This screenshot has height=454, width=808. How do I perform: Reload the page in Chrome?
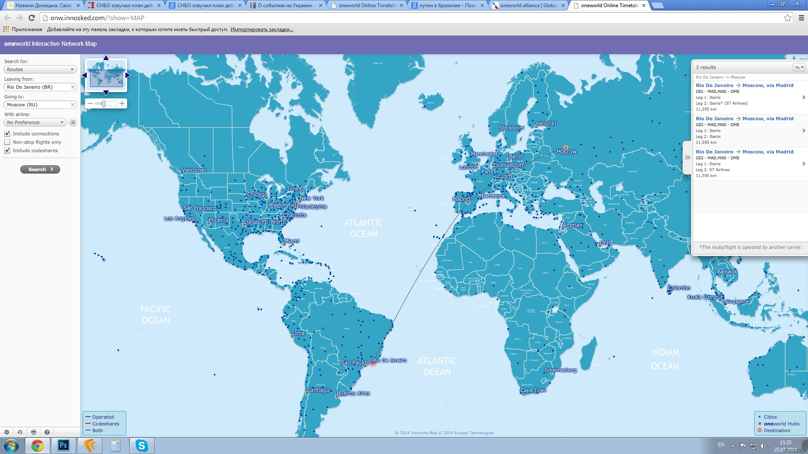coord(32,18)
